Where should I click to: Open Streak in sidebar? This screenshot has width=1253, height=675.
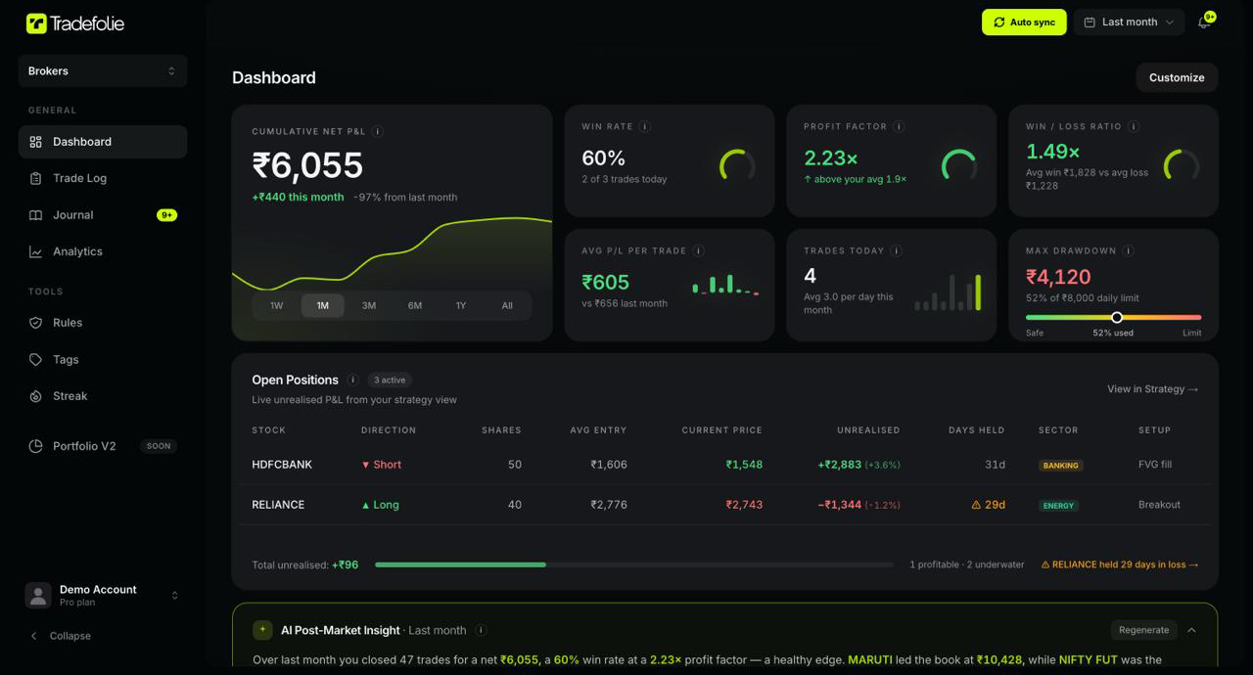tap(103, 396)
